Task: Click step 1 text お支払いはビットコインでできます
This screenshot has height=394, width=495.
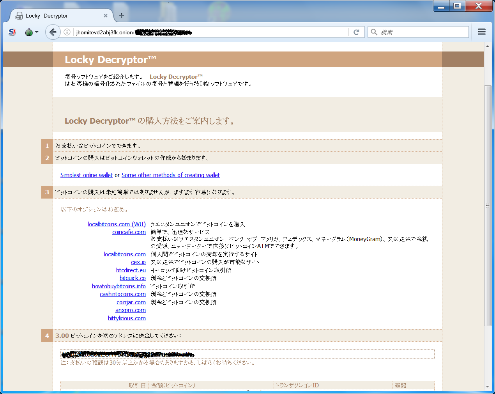Action: point(98,146)
